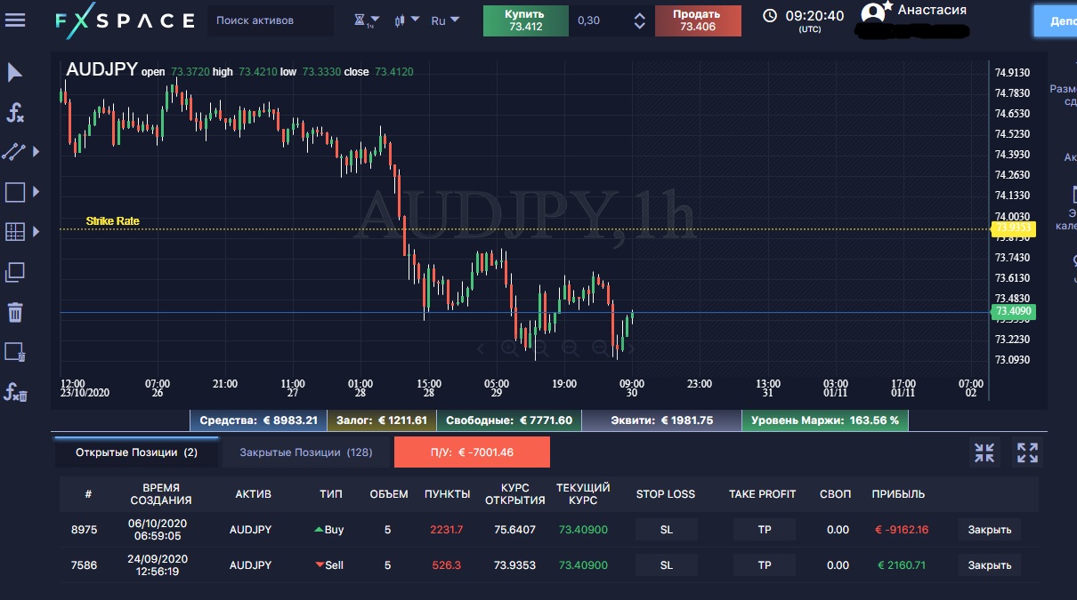Open the timeframe hourglass dropdown
The width and height of the screenshot is (1077, 600).
[x=366, y=20]
